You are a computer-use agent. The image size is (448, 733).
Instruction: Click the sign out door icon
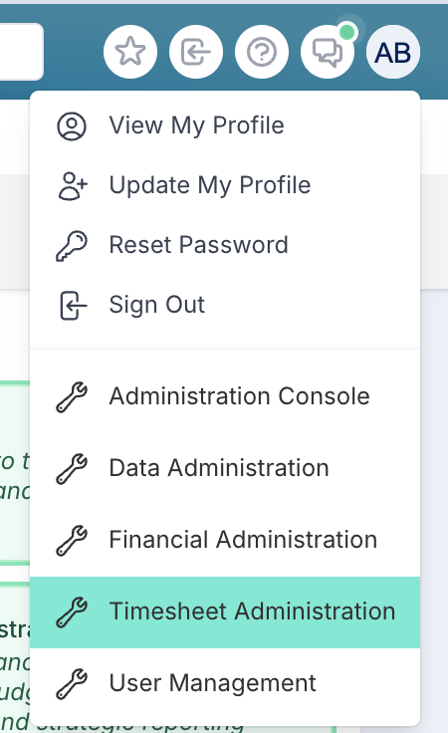tap(73, 306)
